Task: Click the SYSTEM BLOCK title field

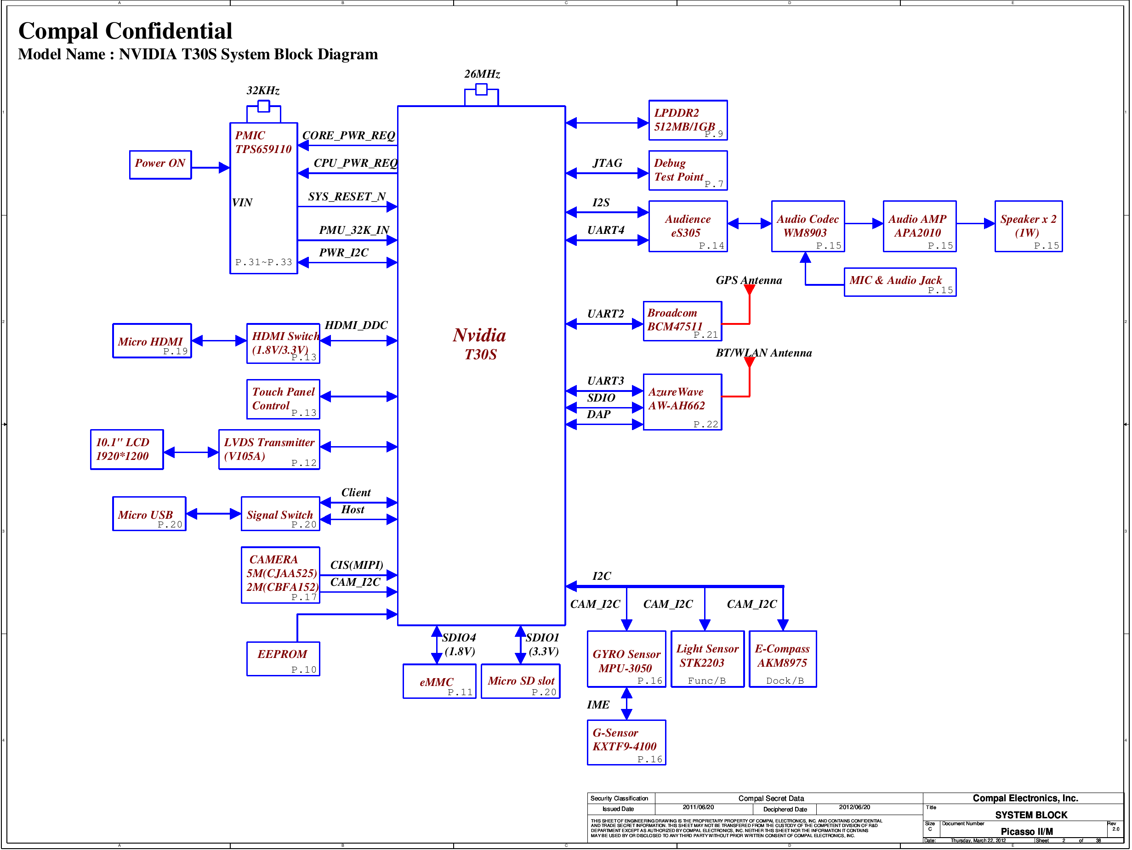Action: point(1031,815)
